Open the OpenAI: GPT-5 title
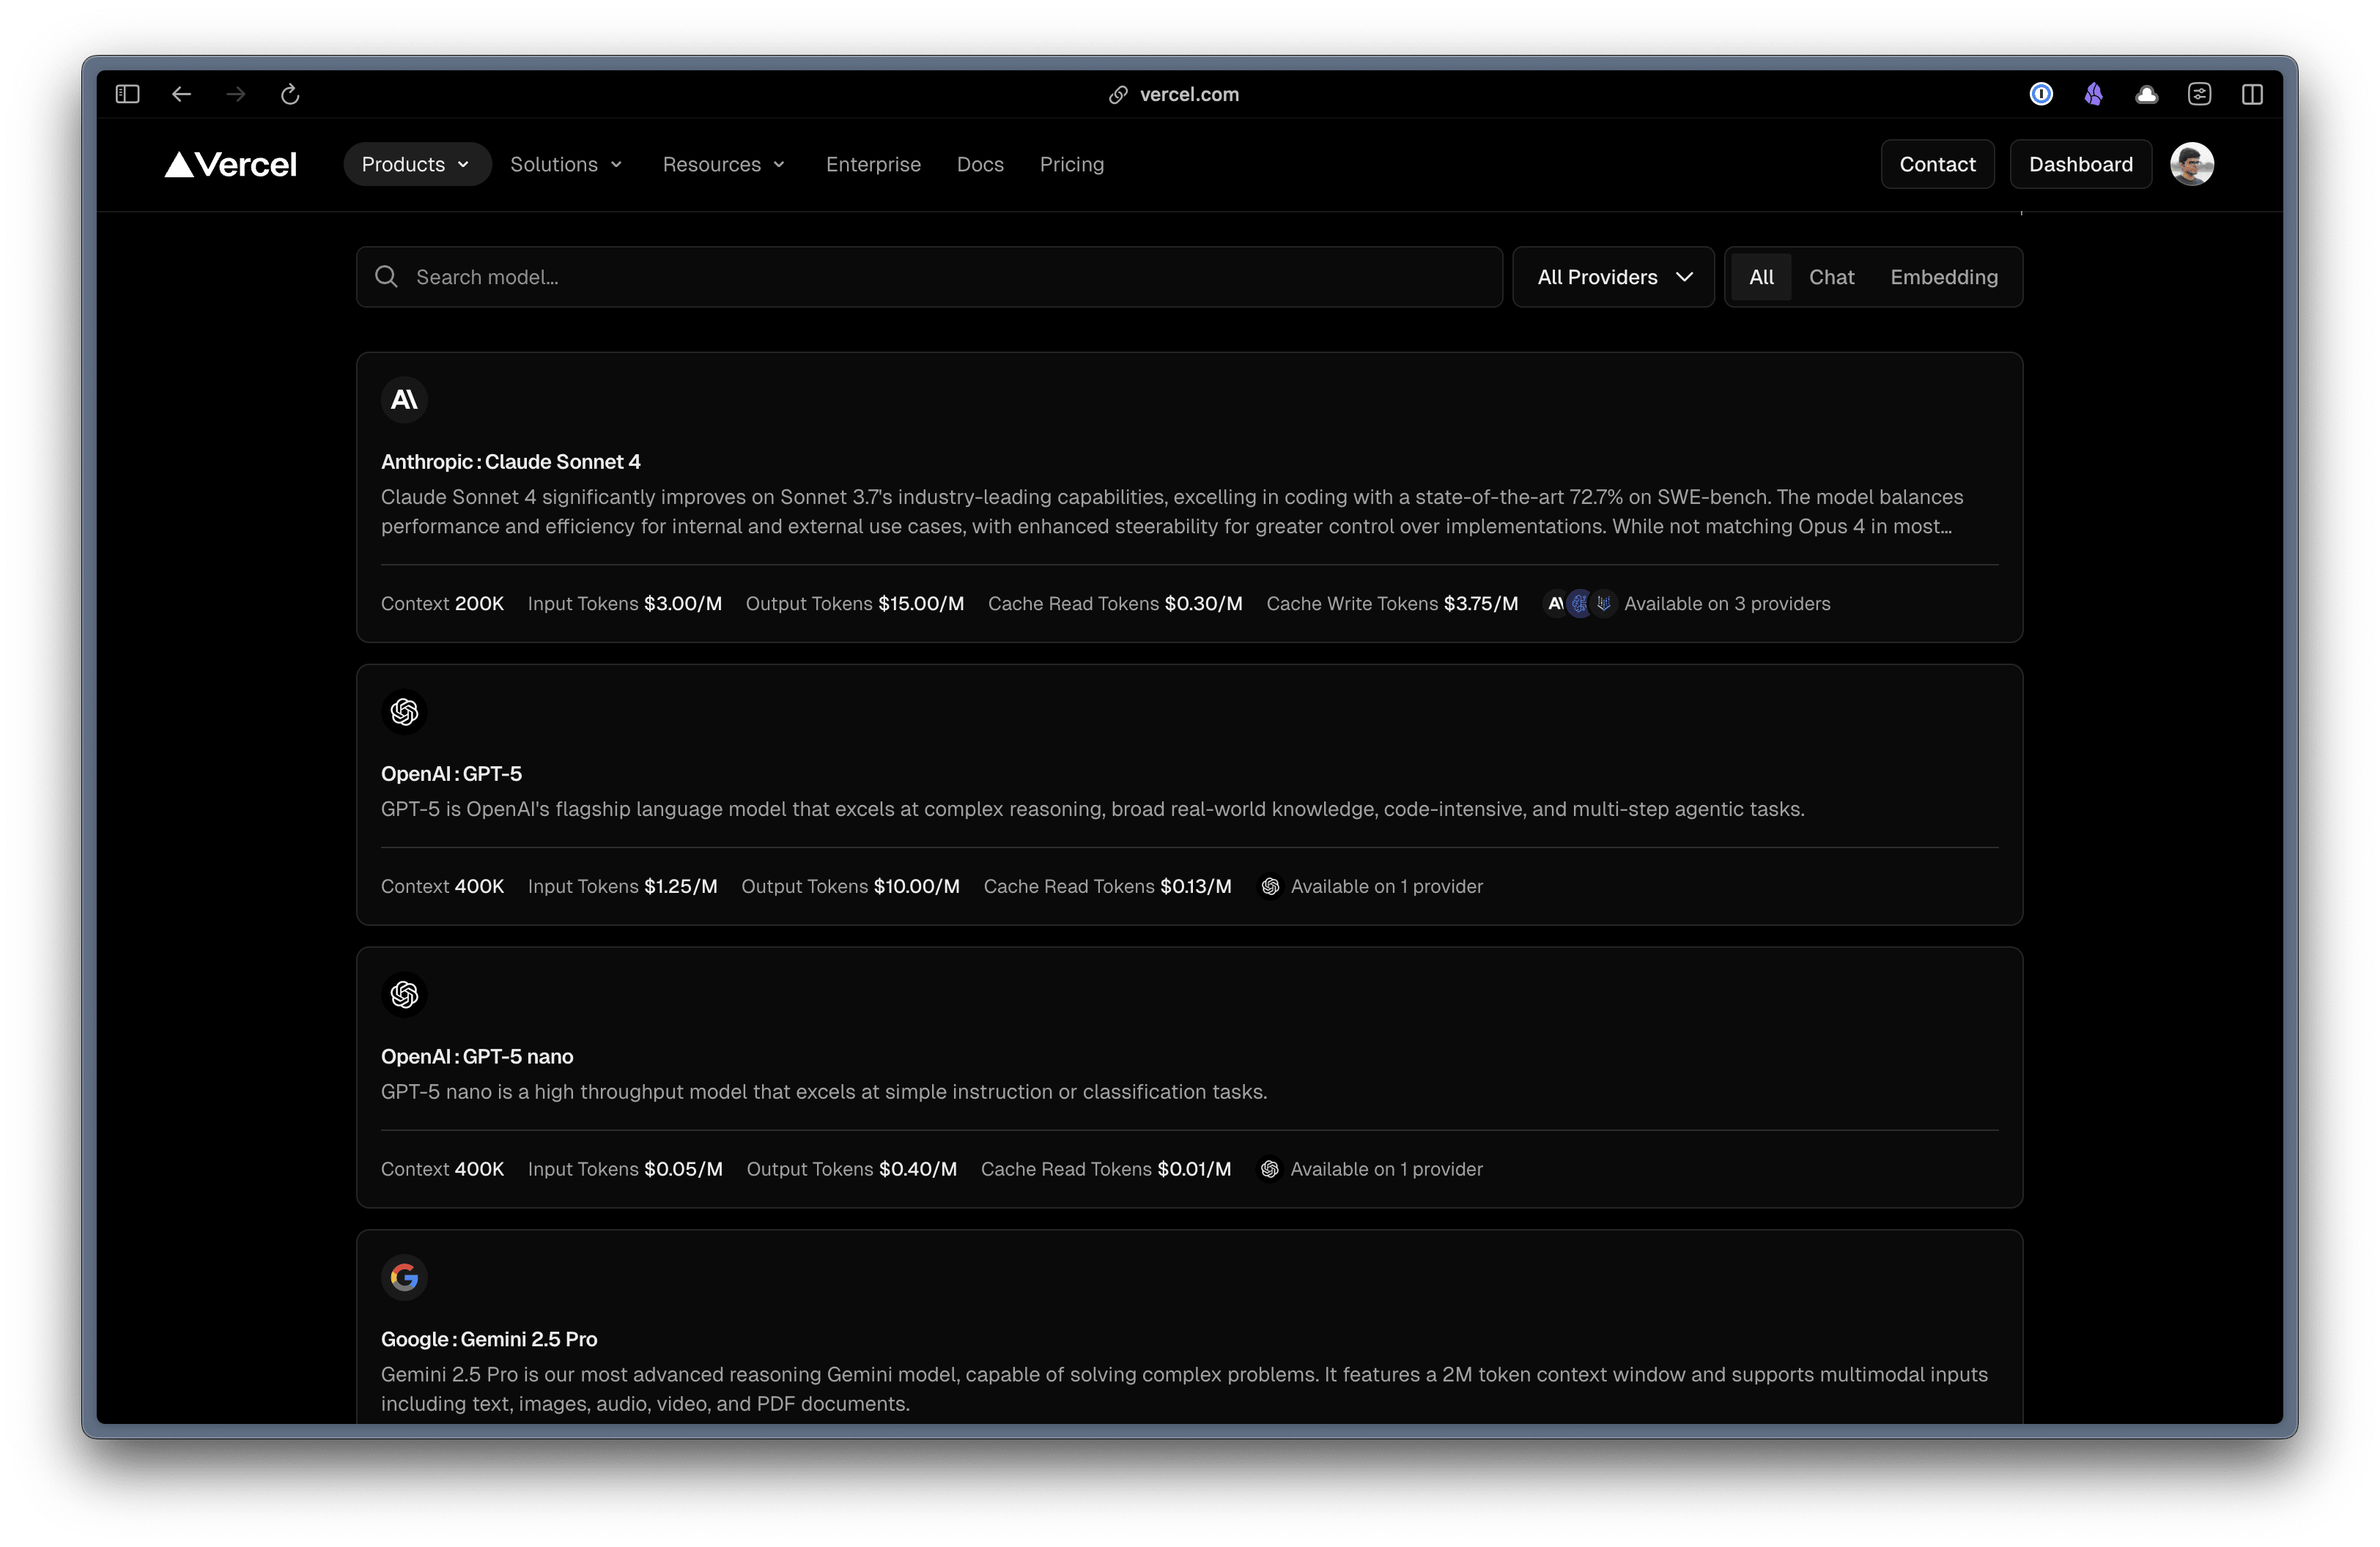The width and height of the screenshot is (2380, 1547). tap(451, 773)
